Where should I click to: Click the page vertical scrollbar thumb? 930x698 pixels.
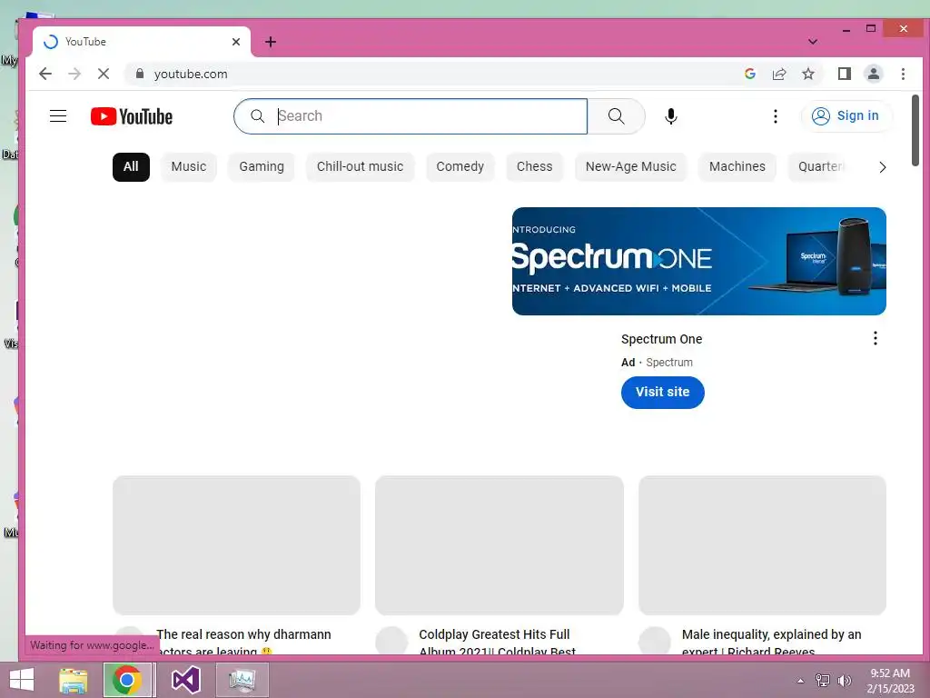[915, 131]
